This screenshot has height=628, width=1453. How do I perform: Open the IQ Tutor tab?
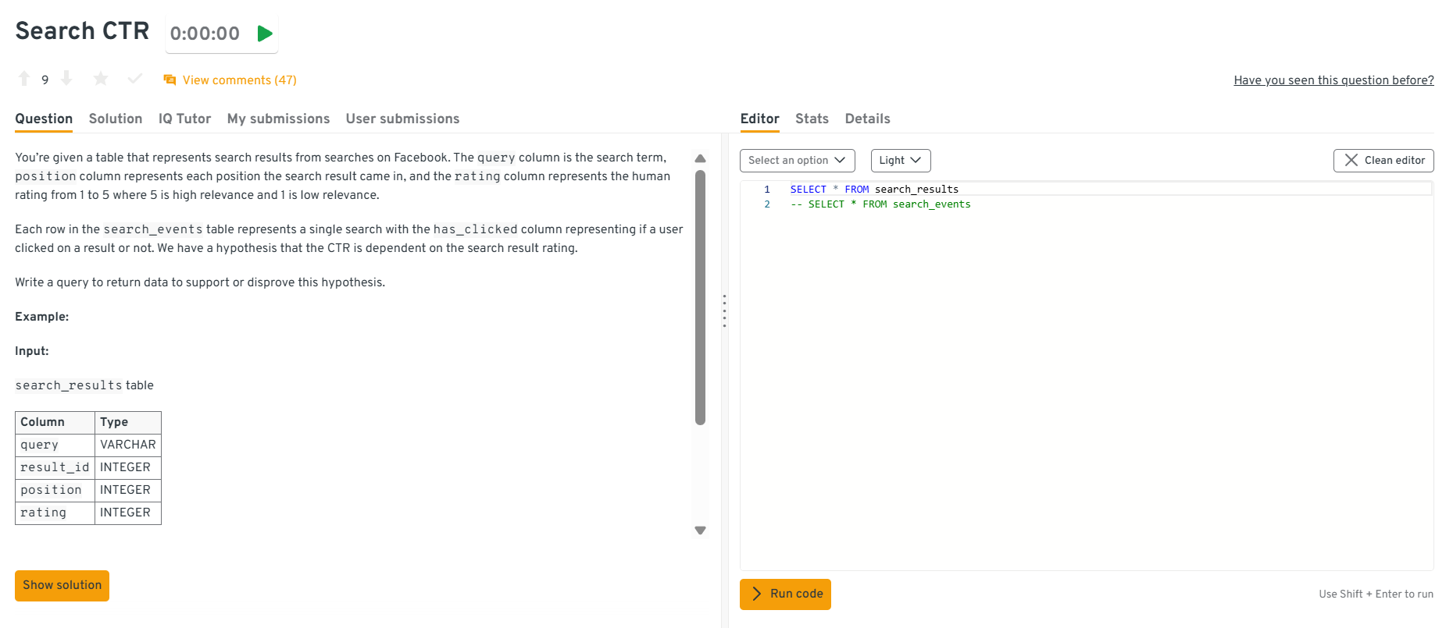pos(184,119)
